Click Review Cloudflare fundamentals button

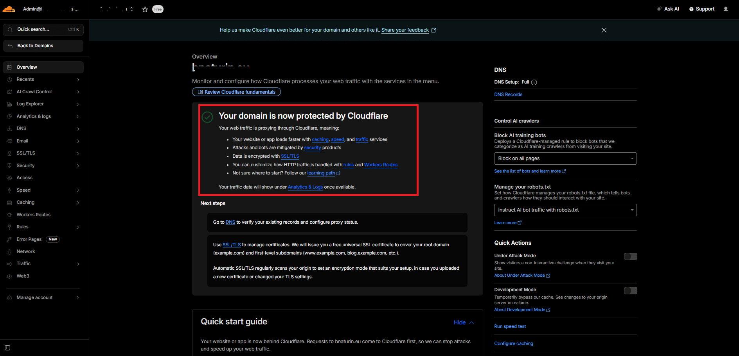[236, 92]
